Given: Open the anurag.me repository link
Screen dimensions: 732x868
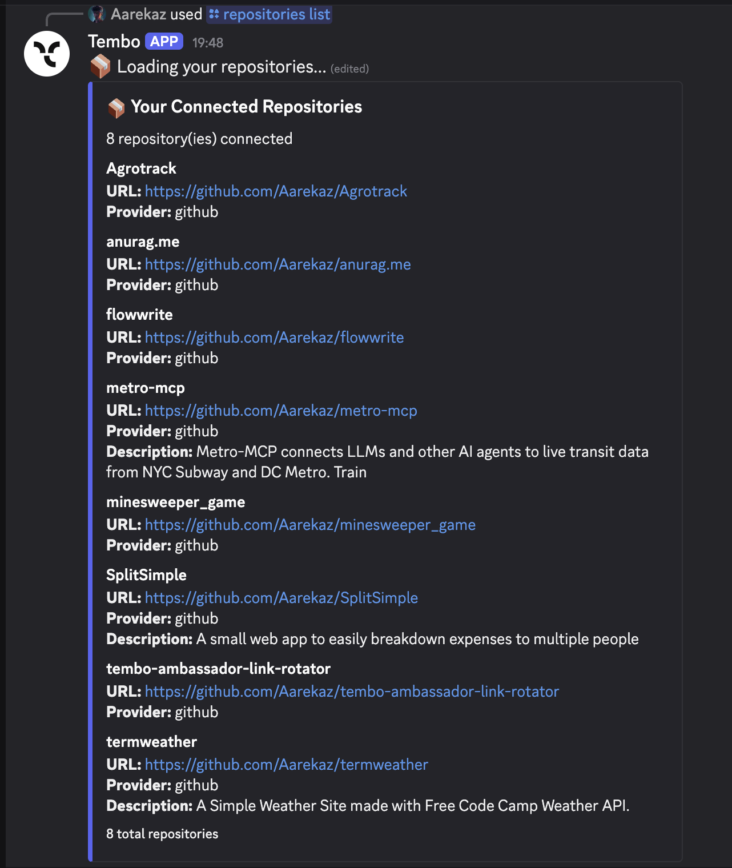Looking at the screenshot, I should pyautogui.click(x=278, y=264).
